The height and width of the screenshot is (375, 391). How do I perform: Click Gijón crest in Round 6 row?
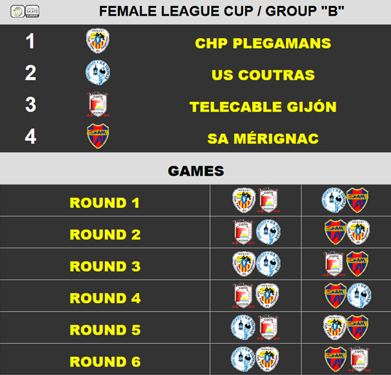click(359, 359)
